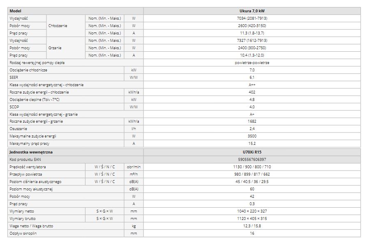367x238 pixels.
Task: Select the "U70Xi R15" unit header
Action: pyautogui.click(x=252, y=152)
